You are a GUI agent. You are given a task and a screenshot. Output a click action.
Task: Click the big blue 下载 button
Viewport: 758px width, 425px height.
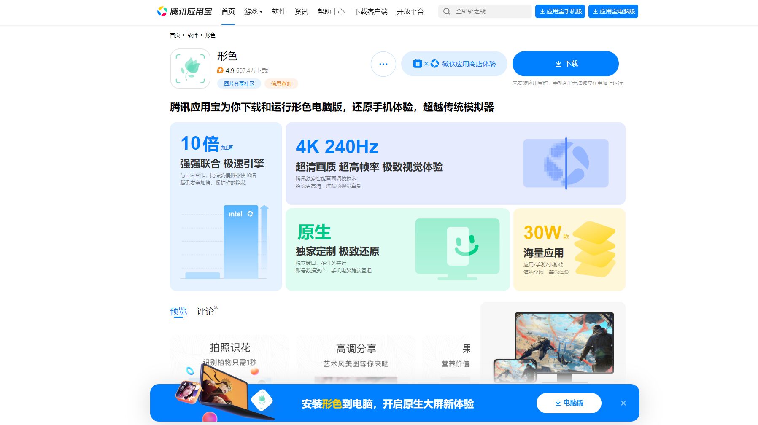click(x=566, y=64)
